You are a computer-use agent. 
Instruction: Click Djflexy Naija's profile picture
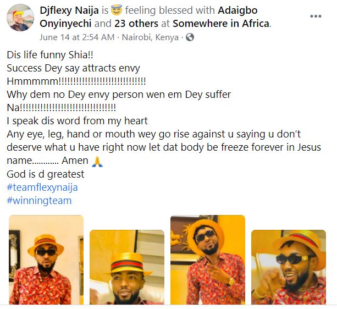click(x=21, y=20)
